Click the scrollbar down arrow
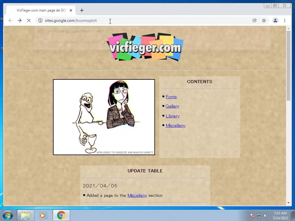This screenshot has width=295, height=221. (x=288, y=203)
